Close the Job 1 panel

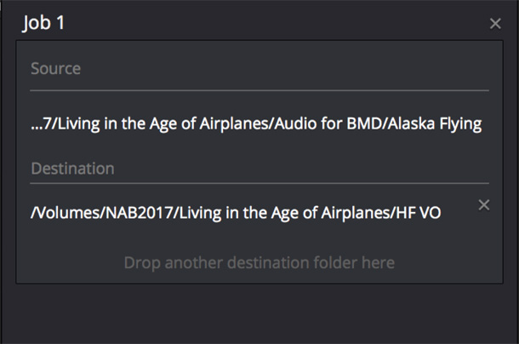pyautogui.click(x=495, y=23)
